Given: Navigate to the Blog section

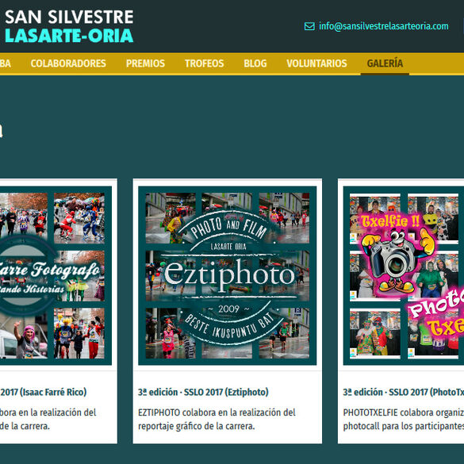Looking at the screenshot, I should [x=255, y=63].
